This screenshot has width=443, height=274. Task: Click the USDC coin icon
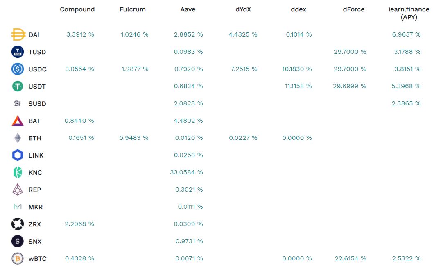click(18, 69)
